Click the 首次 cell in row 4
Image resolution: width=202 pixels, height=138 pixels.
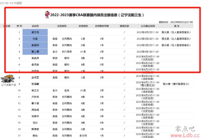coord(55,52)
